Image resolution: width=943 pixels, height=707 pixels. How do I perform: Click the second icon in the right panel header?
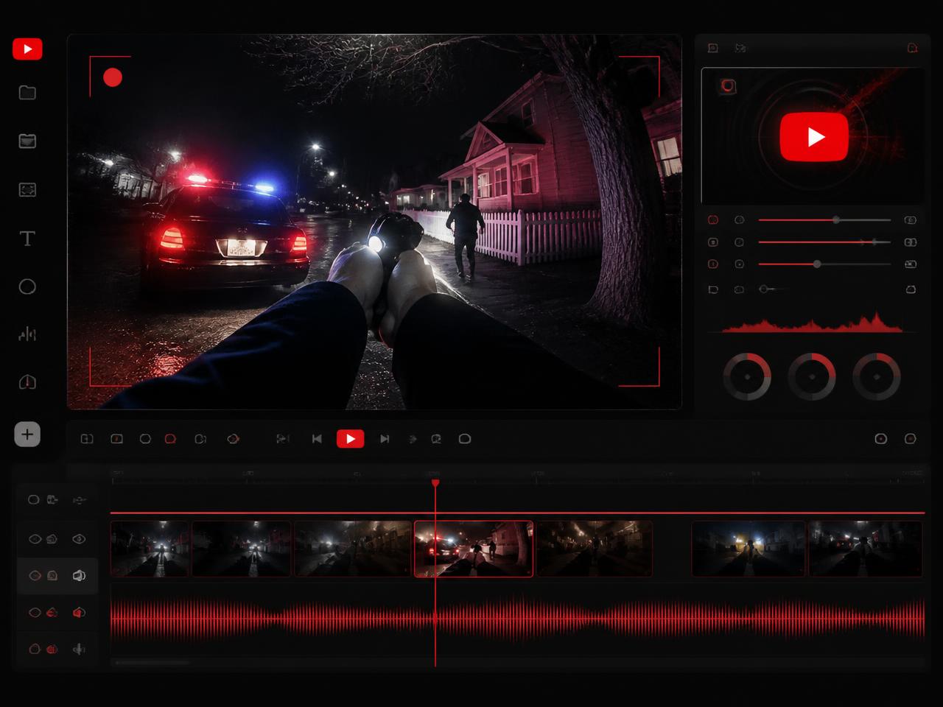coord(740,49)
